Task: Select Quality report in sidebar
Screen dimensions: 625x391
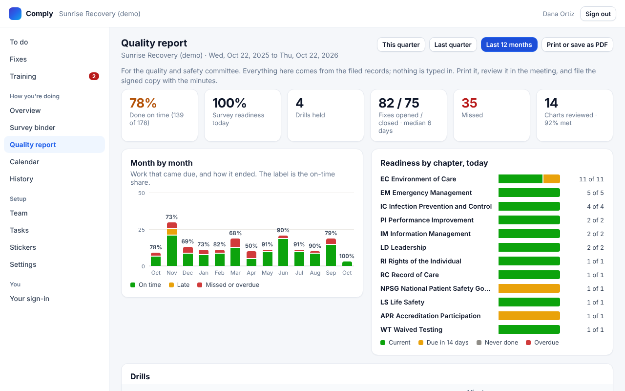Action: coord(54,145)
